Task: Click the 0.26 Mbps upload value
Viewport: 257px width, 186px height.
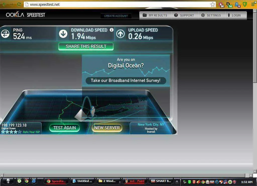Action: [141, 36]
